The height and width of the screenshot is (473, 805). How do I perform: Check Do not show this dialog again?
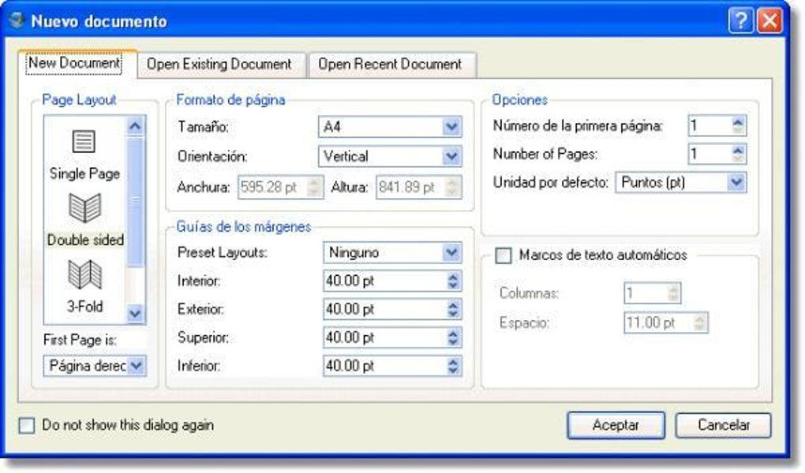tap(27, 425)
